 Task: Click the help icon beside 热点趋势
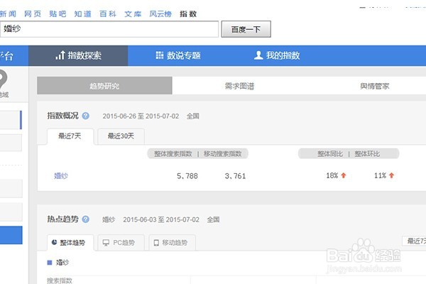click(x=86, y=219)
